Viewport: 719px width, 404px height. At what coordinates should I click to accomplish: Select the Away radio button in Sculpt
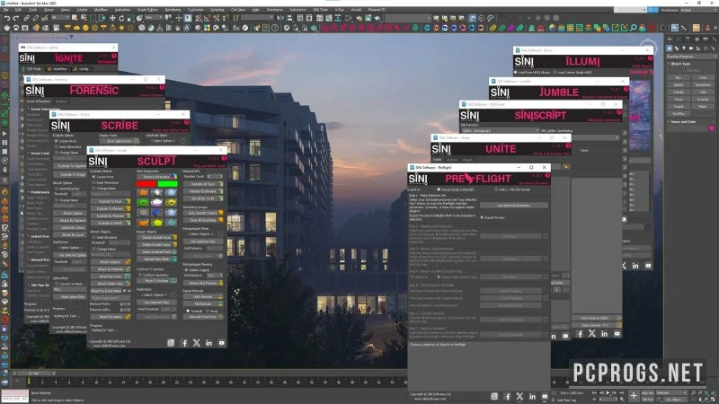coord(208,311)
